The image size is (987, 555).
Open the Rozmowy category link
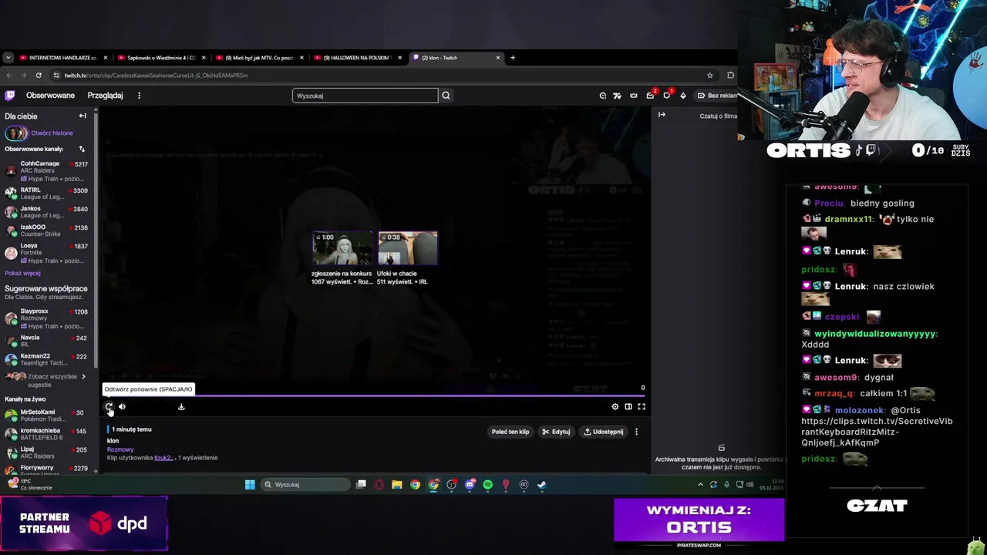pos(120,449)
